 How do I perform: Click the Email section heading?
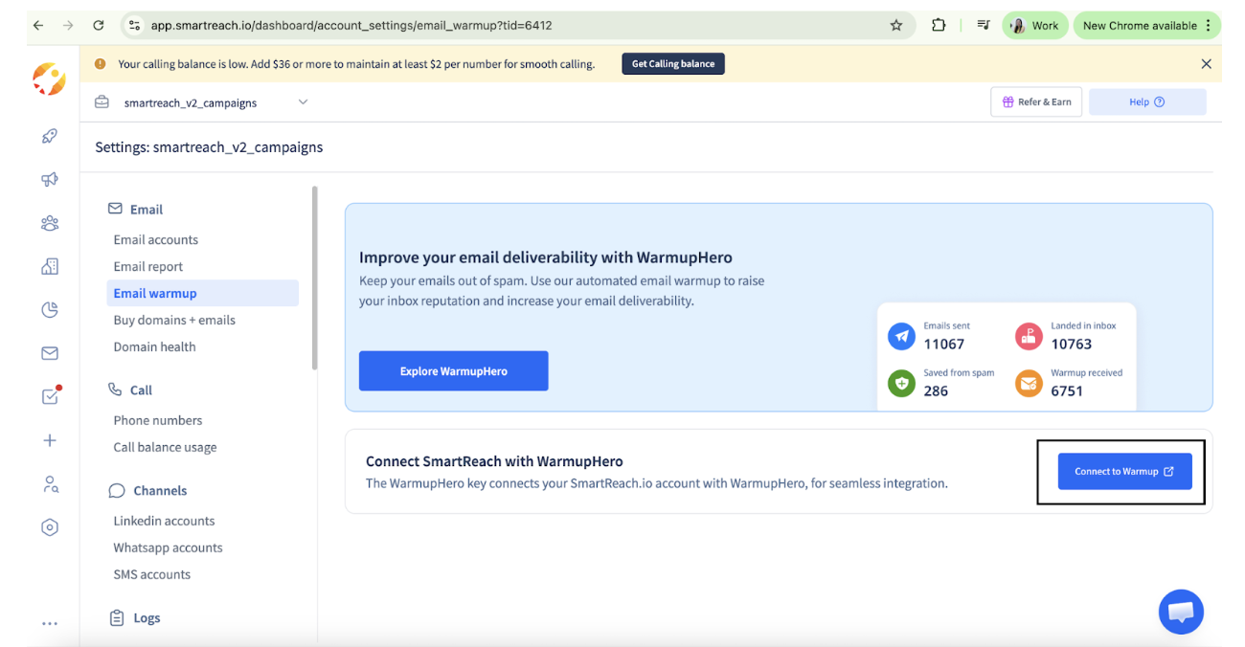tap(135, 209)
